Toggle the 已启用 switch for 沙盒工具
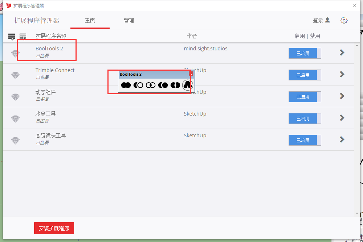The height and width of the screenshot is (242, 363). click(x=305, y=118)
